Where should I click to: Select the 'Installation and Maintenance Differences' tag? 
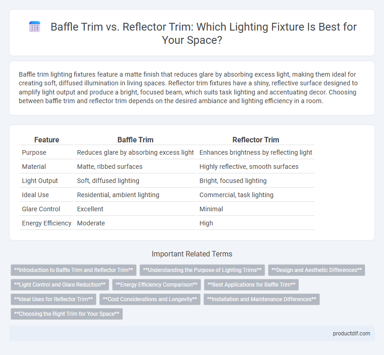pyautogui.click(x=261, y=299)
